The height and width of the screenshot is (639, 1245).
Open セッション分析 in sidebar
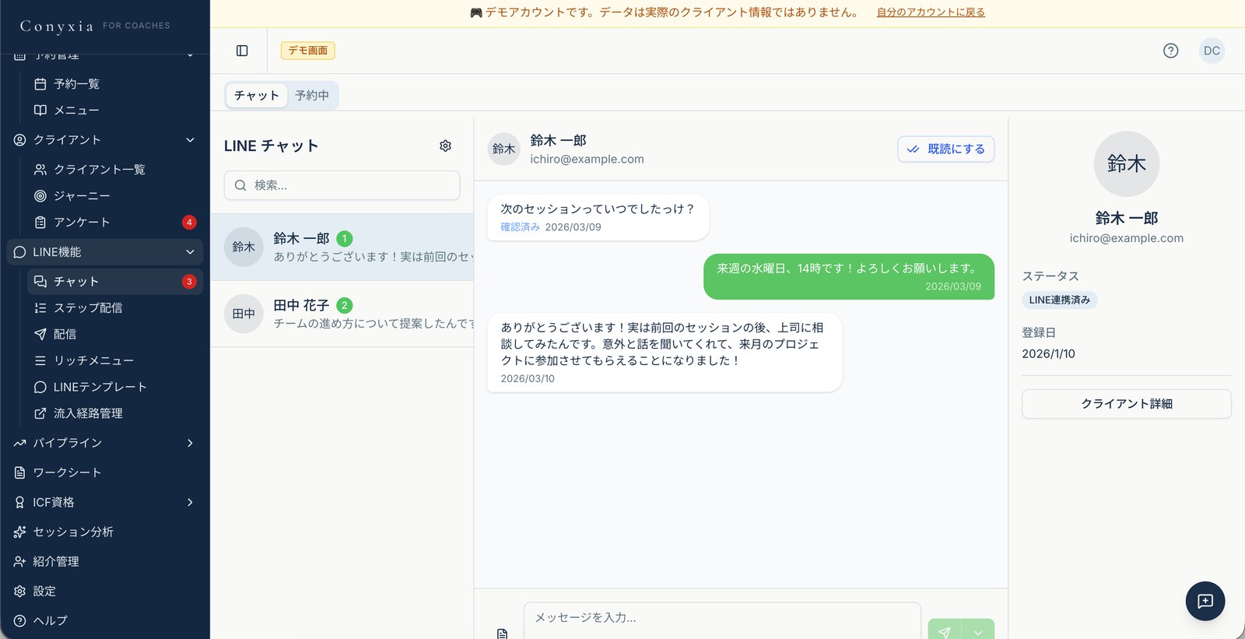point(105,532)
